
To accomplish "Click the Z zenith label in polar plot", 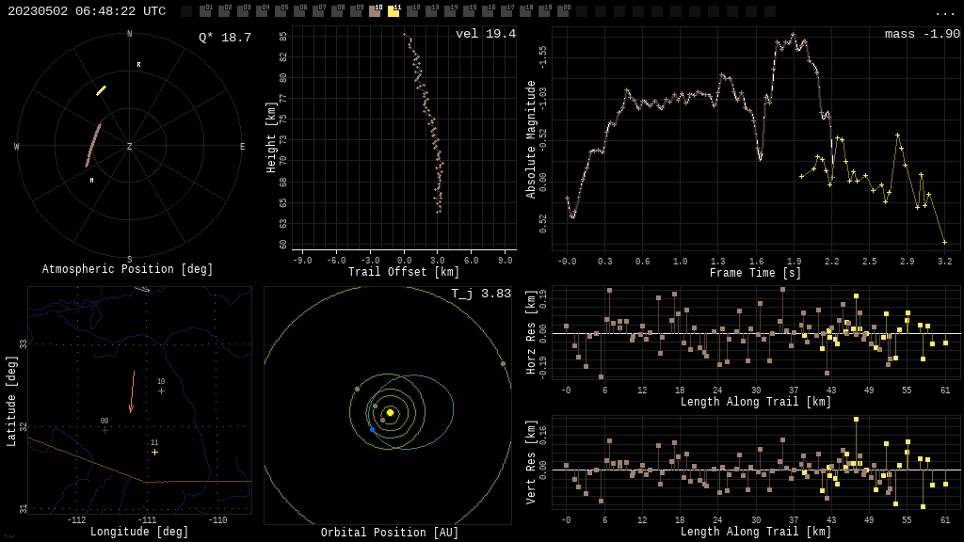I will point(130,147).
